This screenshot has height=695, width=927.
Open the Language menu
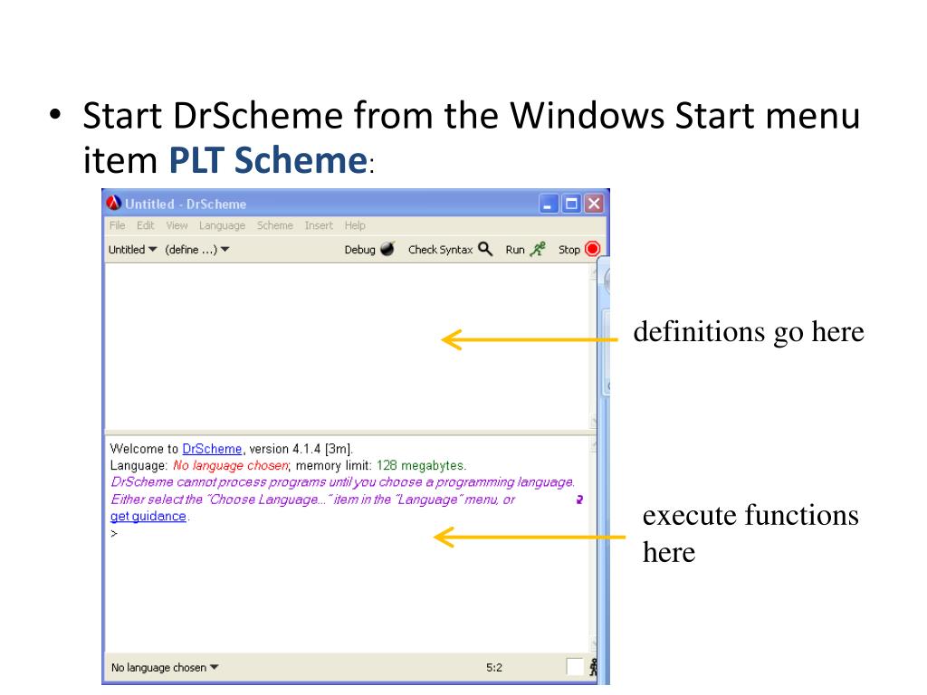point(222,225)
